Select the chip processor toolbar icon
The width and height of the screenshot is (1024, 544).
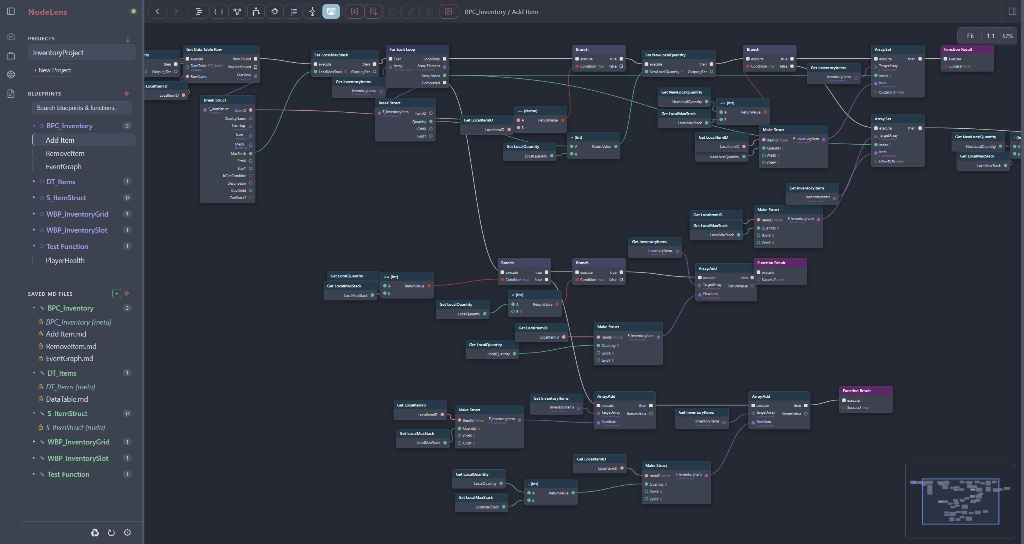[275, 12]
